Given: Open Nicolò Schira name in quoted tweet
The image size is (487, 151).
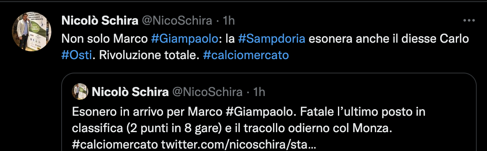Looking at the screenshot, I should click(x=130, y=92).
